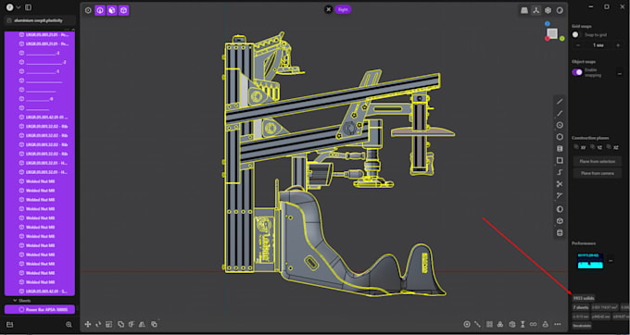Select the polygon tool in right toolbar

point(560,137)
